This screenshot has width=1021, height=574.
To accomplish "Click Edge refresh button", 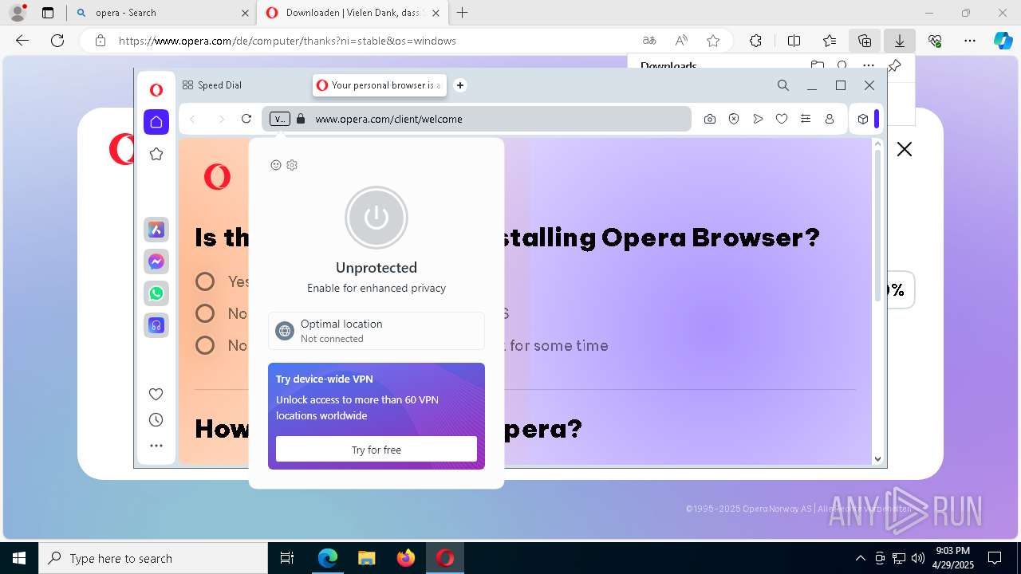I will click(57, 41).
